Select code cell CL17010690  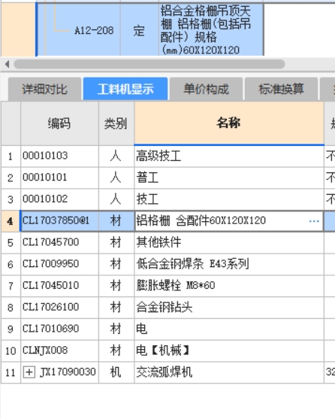pos(59,329)
